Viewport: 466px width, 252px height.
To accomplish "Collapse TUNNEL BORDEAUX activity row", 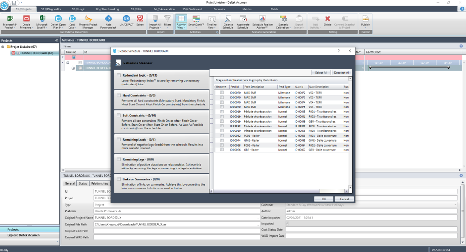I will tap(68, 63).
